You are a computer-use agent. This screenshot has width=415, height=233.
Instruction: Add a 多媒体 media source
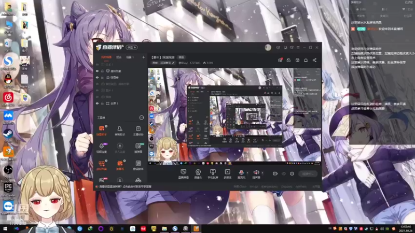[227, 174]
